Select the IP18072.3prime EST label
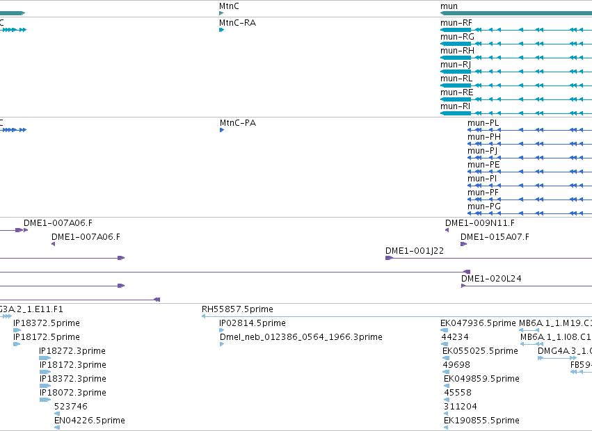The image size is (592, 431). [73, 393]
